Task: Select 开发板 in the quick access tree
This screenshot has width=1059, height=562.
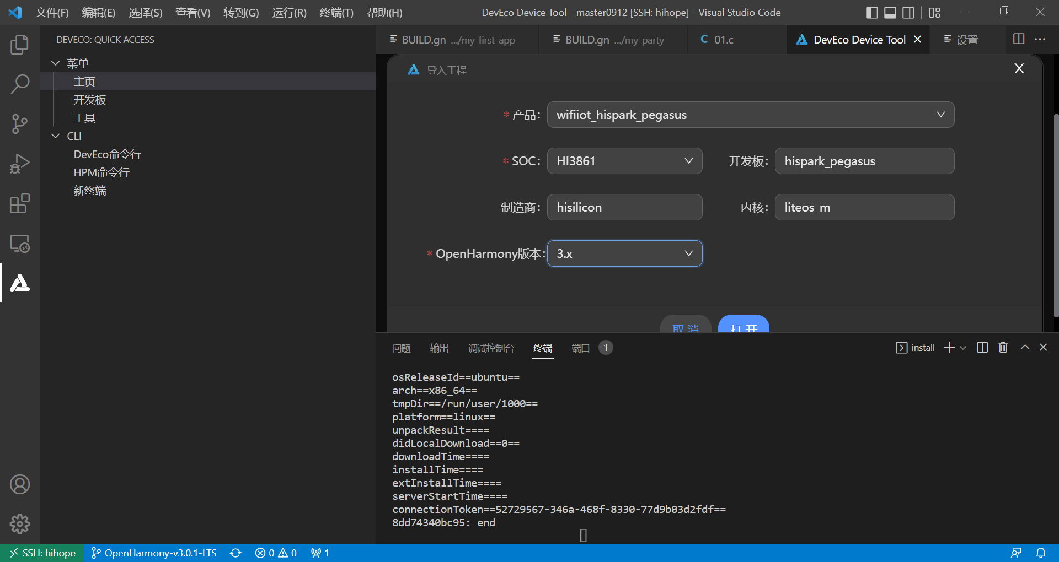Action: [x=207, y=99]
